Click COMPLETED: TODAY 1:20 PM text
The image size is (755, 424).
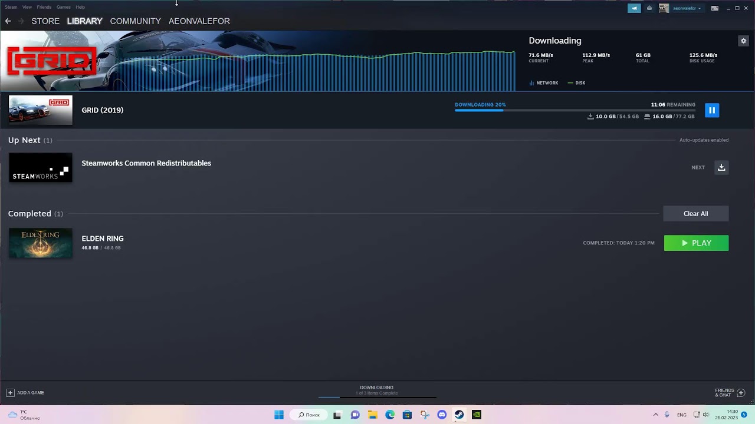[x=619, y=243]
